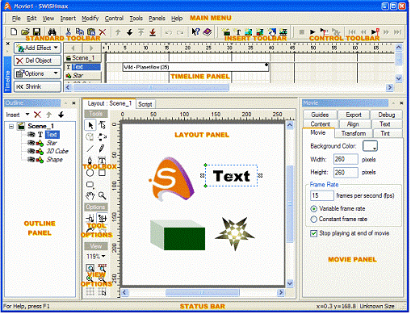The image size is (411, 314).
Task: Click the Del Object button
Action: [37, 61]
